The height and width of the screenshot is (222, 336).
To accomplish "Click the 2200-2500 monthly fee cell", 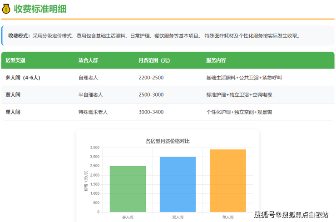I will click(151, 78).
